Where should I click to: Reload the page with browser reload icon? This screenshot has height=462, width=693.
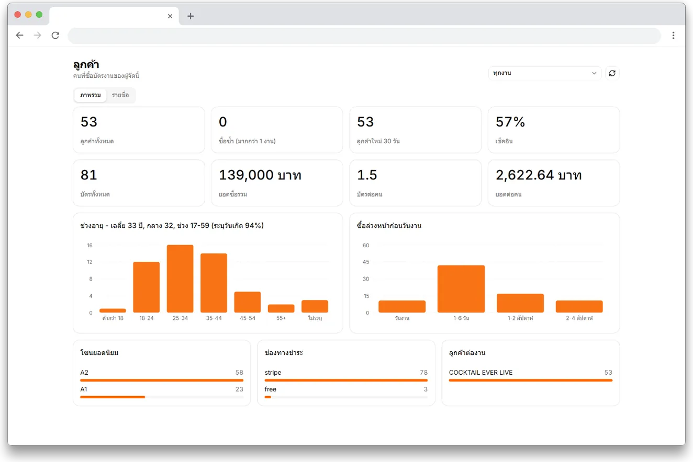tap(55, 35)
